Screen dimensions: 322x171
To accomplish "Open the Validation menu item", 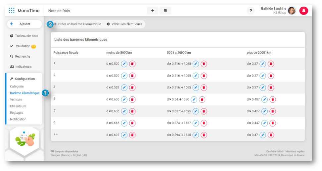I will 23,46.
